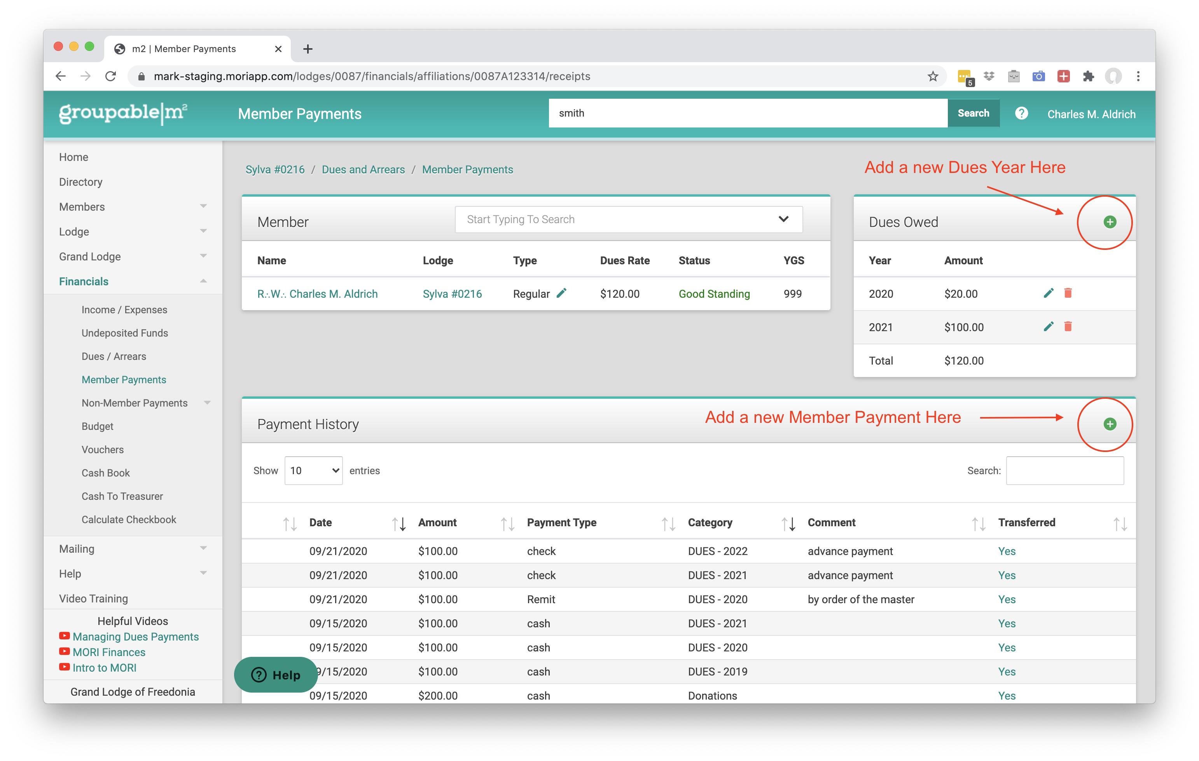This screenshot has height=761, width=1199.
Task: Open Income / Expenses page
Action: 124,310
